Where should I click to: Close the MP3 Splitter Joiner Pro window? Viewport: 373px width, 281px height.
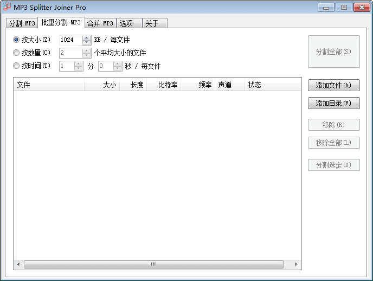coord(362,8)
